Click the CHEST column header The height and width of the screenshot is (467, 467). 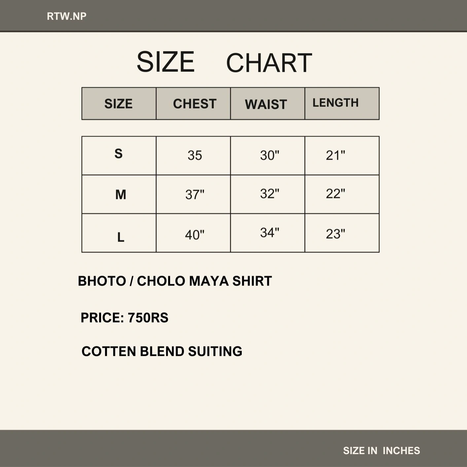195,104
